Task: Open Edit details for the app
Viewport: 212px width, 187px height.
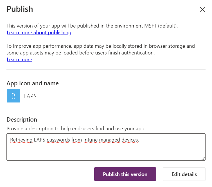Action: point(184,174)
